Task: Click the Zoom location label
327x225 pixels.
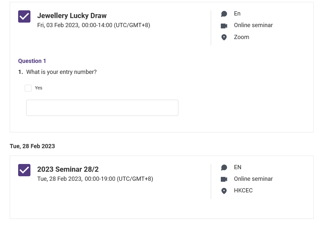Action: coord(242,37)
